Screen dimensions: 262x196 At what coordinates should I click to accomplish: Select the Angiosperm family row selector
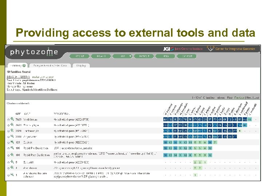point(8,137)
